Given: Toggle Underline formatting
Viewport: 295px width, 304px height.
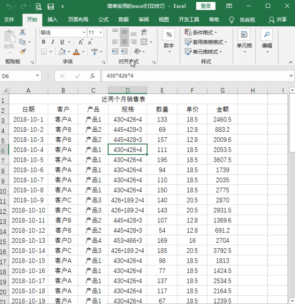Looking at the screenshot, I should (x=62, y=42).
